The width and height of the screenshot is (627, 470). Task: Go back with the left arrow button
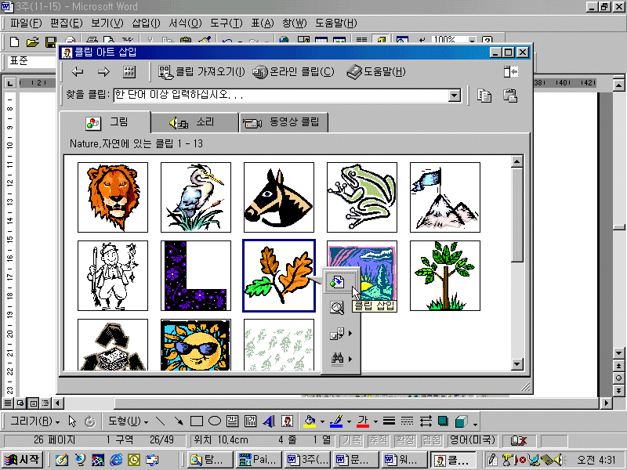click(x=77, y=72)
